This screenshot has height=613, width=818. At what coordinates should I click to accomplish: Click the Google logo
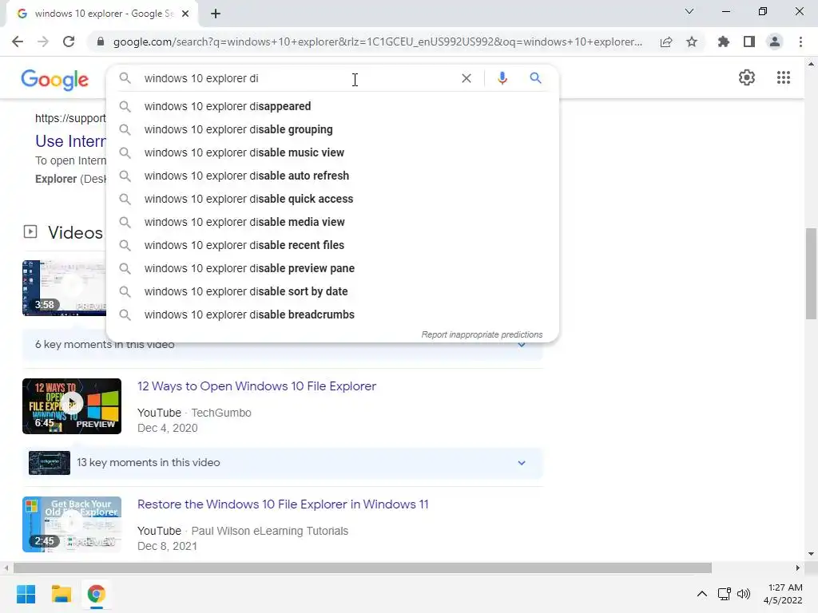coord(55,79)
